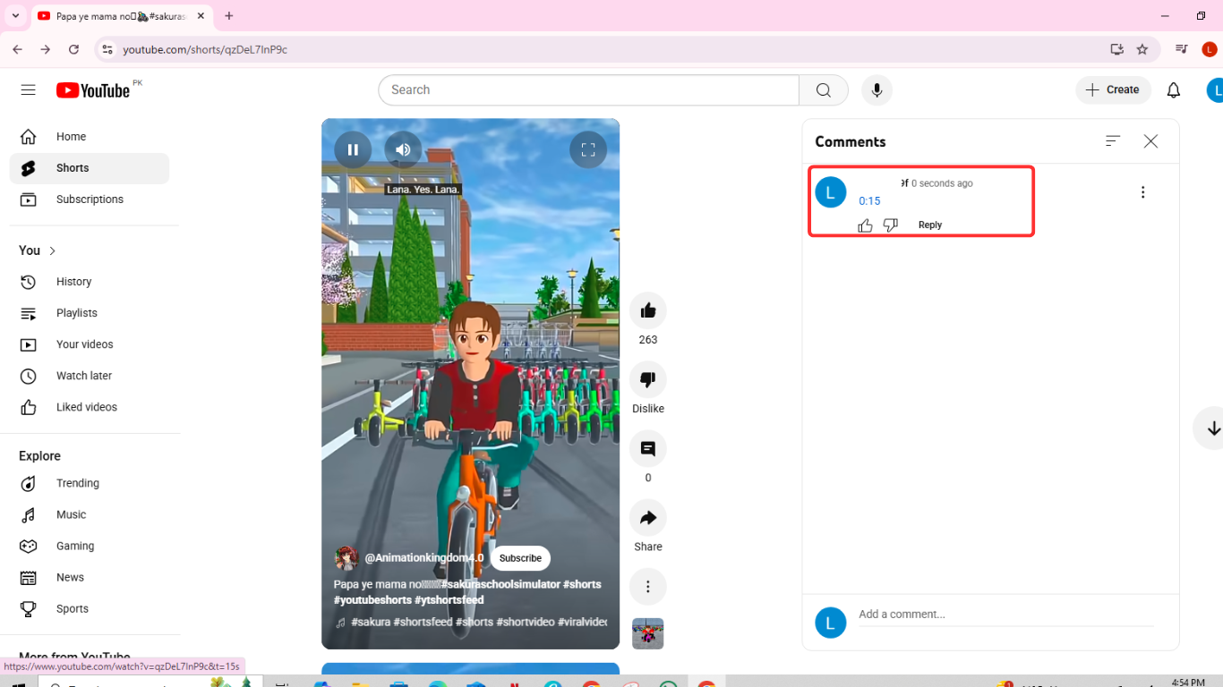Click the address bar URL

pyautogui.click(x=205, y=50)
